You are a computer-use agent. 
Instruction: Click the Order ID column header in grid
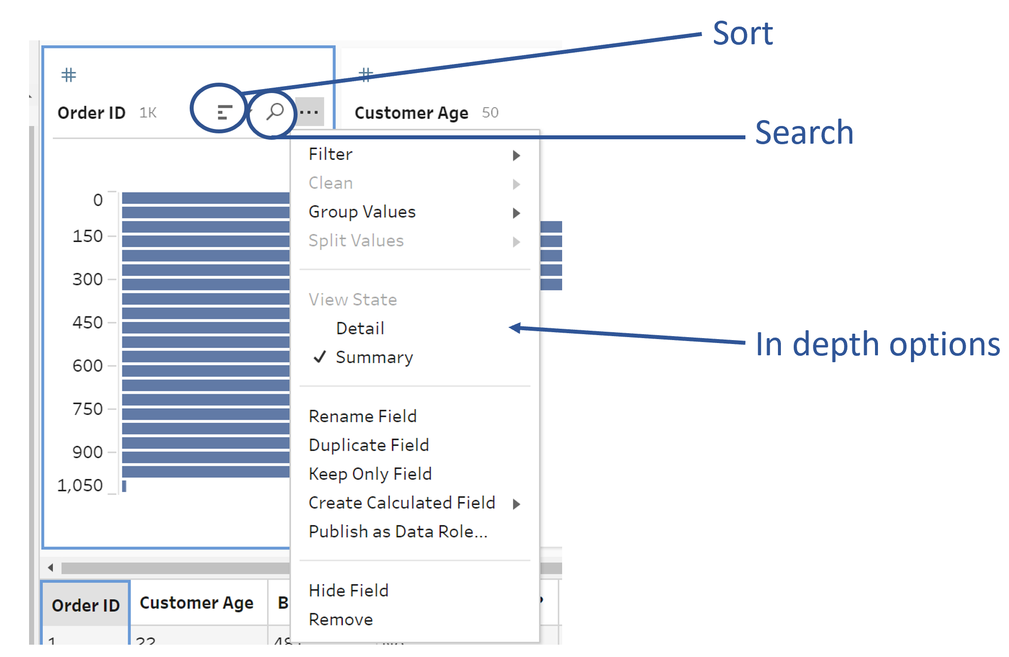(x=86, y=605)
